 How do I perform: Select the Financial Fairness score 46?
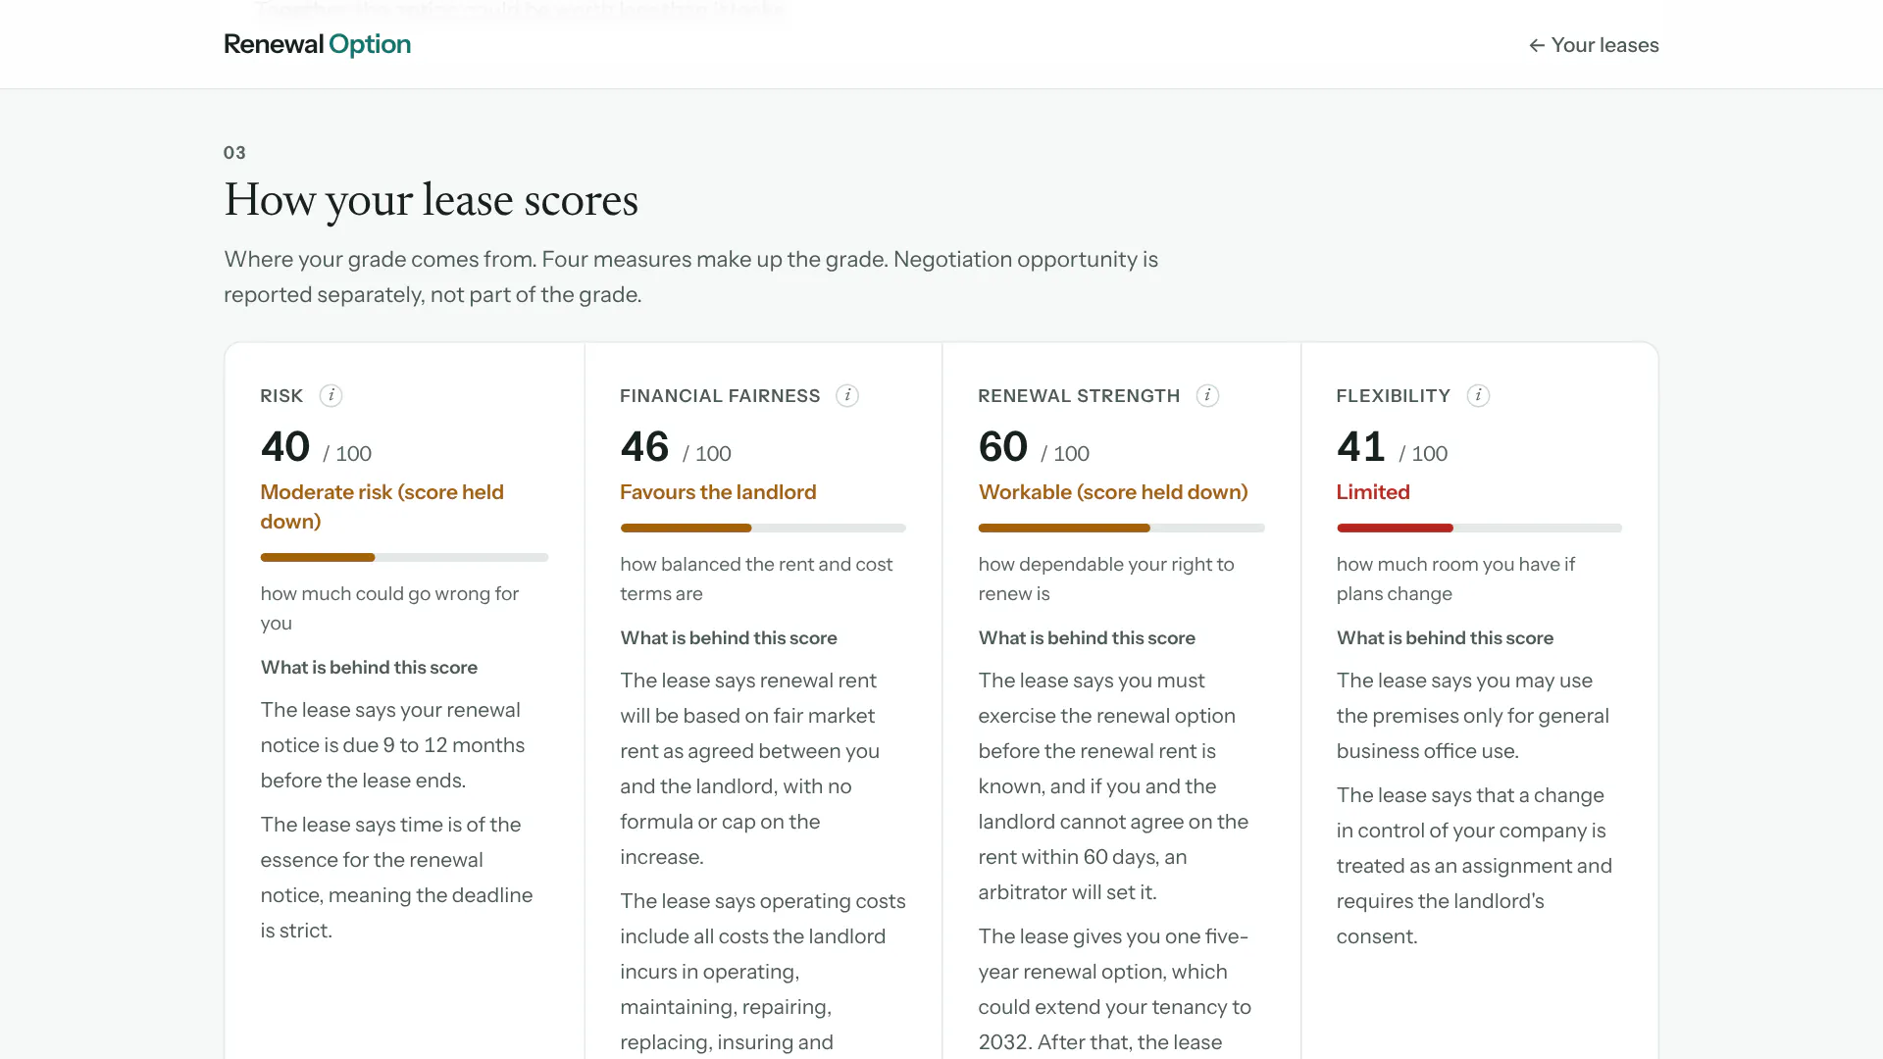click(644, 446)
